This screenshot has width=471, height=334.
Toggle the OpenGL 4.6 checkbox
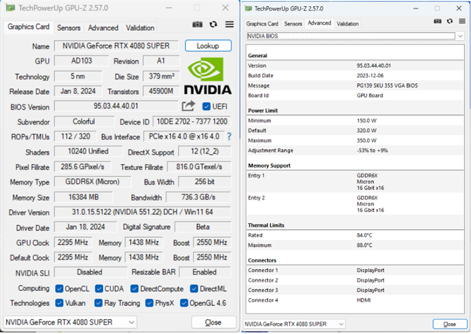pyautogui.click(x=184, y=303)
